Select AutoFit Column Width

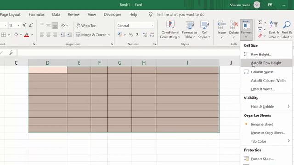click(x=266, y=81)
